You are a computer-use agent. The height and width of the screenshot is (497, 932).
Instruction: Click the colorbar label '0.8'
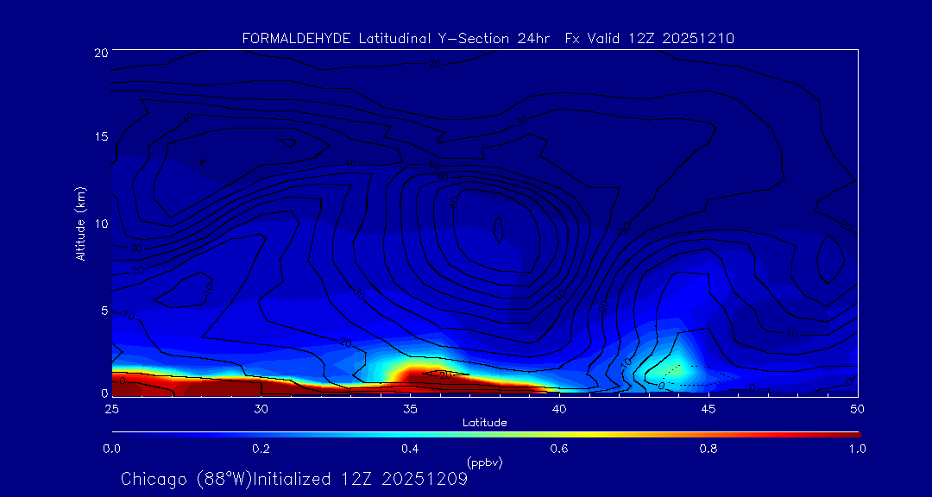coord(708,449)
